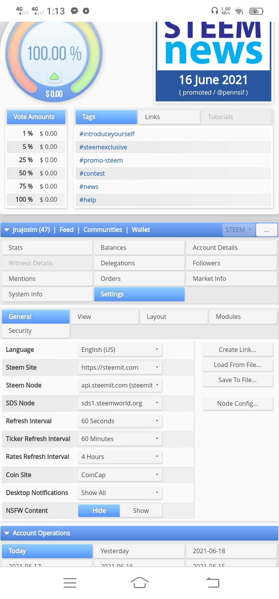Open the Wallet link in account bar
The image size is (279, 599).
coord(141,230)
